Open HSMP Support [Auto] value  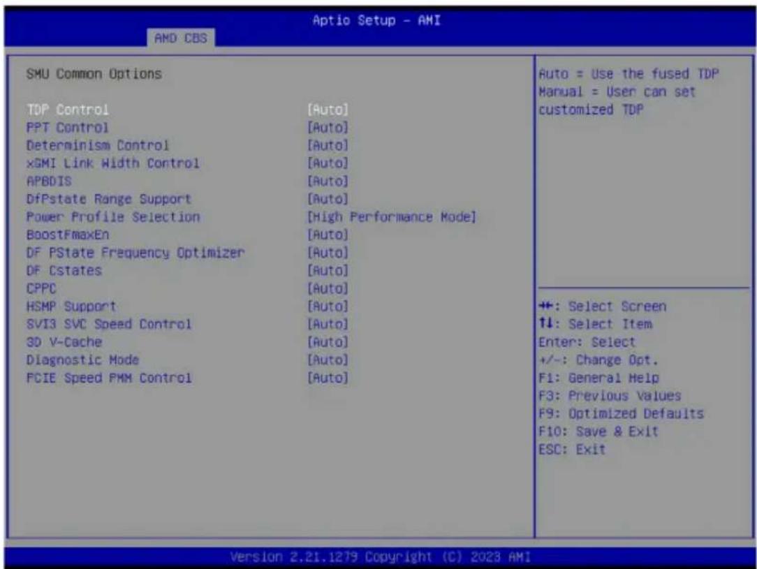328,306
